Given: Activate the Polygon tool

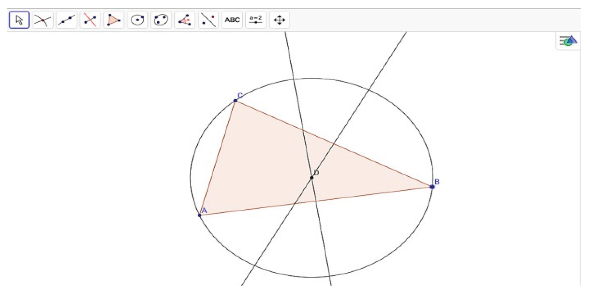Looking at the screenshot, I should (114, 20).
